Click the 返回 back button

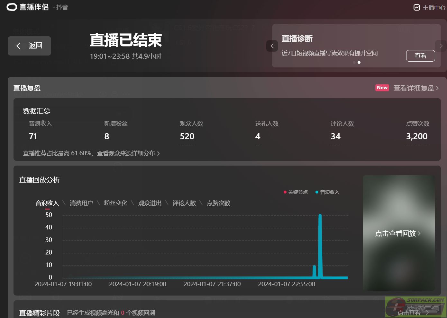click(29, 46)
